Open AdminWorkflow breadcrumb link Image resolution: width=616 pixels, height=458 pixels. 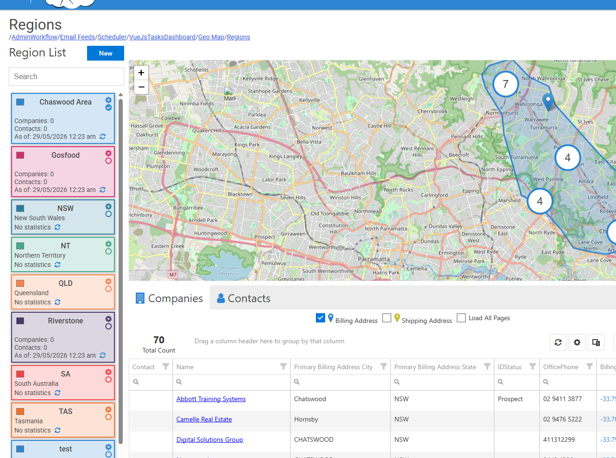35,37
